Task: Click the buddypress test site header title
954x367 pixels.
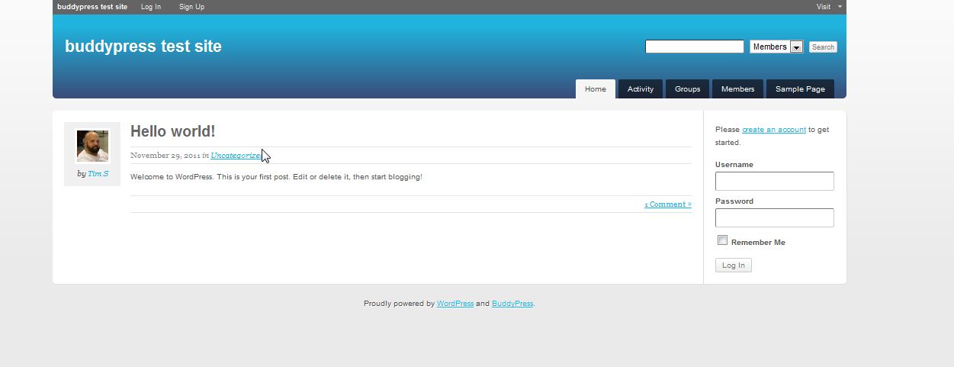Action: 143,47
